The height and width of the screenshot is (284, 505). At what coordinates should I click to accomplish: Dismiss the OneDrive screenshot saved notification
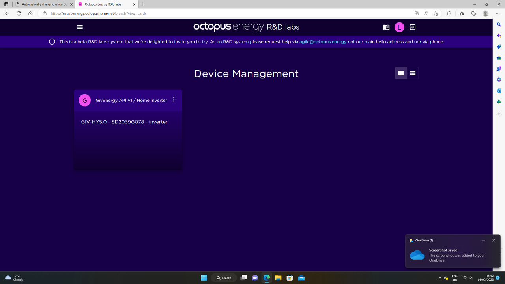click(494, 240)
